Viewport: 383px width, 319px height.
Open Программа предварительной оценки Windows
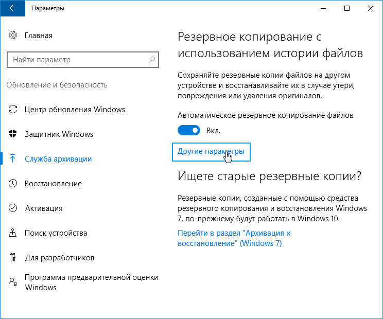91,282
